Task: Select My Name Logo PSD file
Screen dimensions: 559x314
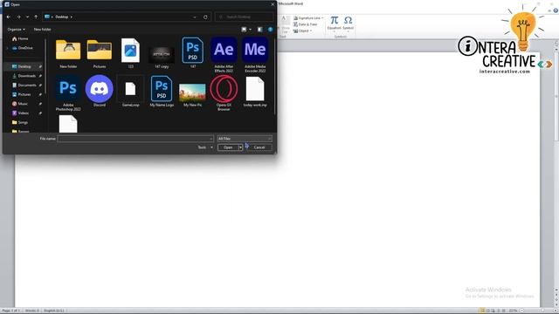Action: point(162,91)
